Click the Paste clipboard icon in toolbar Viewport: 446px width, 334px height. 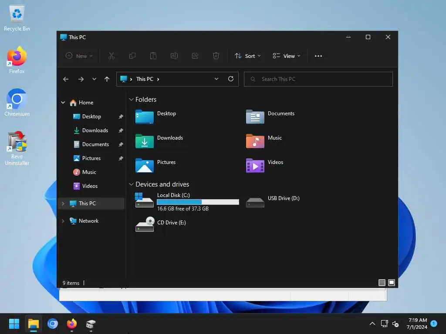[153, 56]
